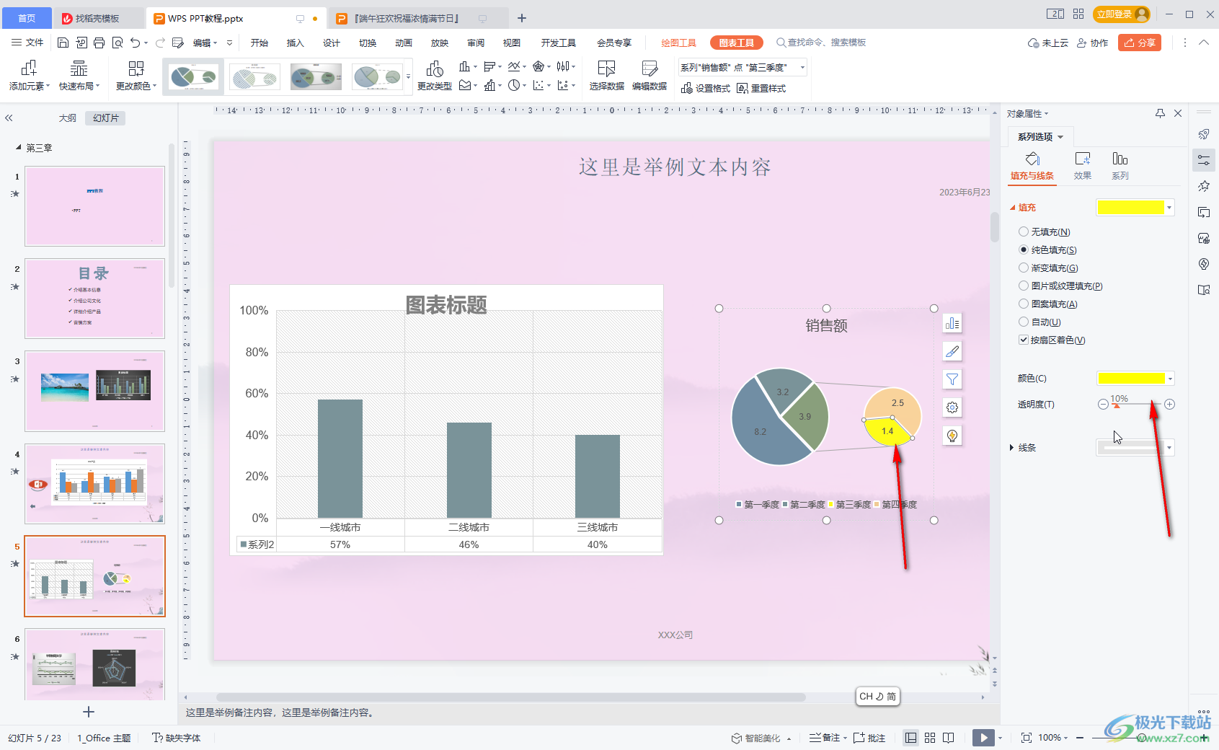This screenshot has height=750, width=1219.
Task: Open chart elements floating button beside pie chart
Action: (x=952, y=323)
